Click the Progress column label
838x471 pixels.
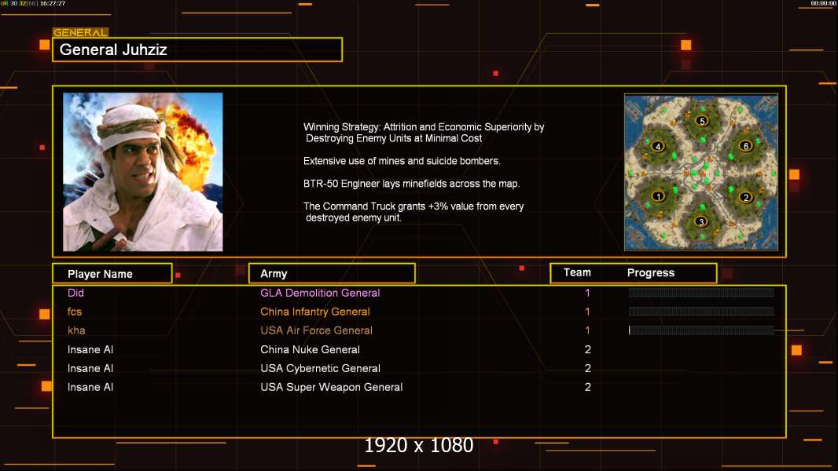650,272
